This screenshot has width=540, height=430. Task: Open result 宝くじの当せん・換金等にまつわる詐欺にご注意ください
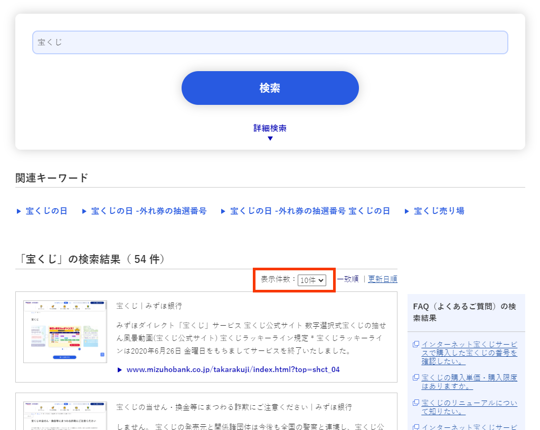234,407
